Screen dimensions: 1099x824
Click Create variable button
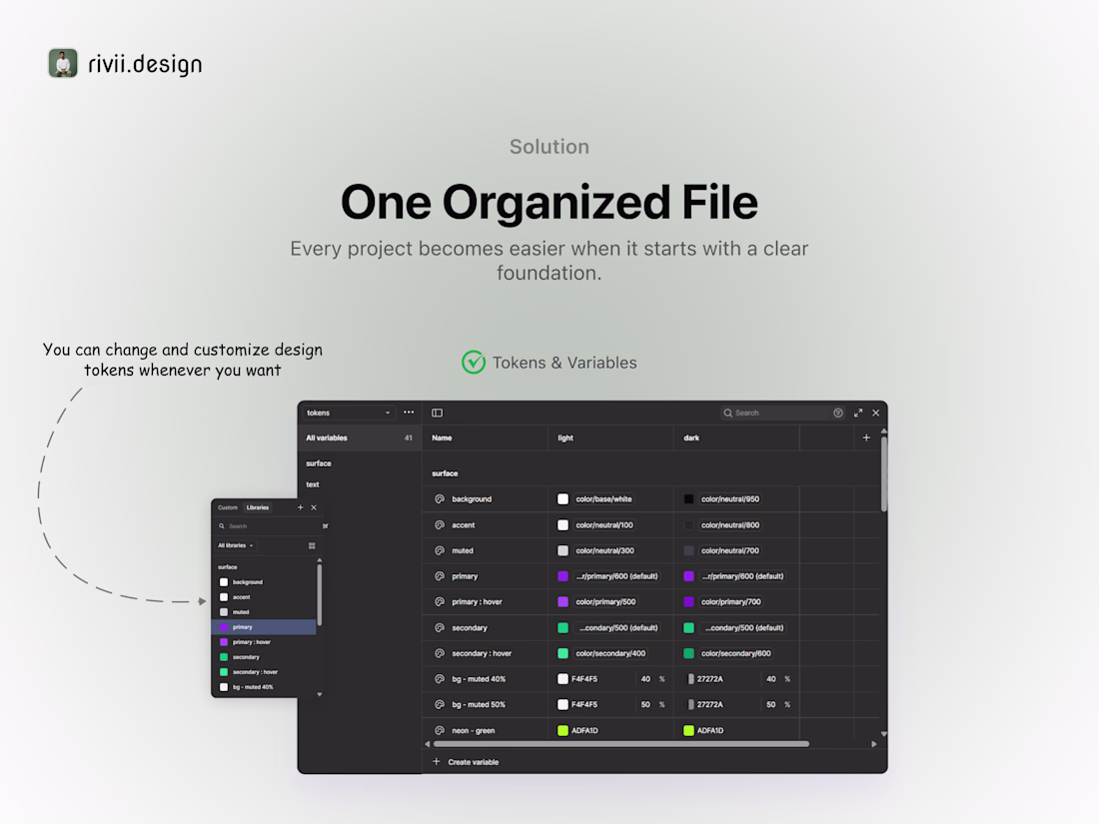(x=467, y=762)
